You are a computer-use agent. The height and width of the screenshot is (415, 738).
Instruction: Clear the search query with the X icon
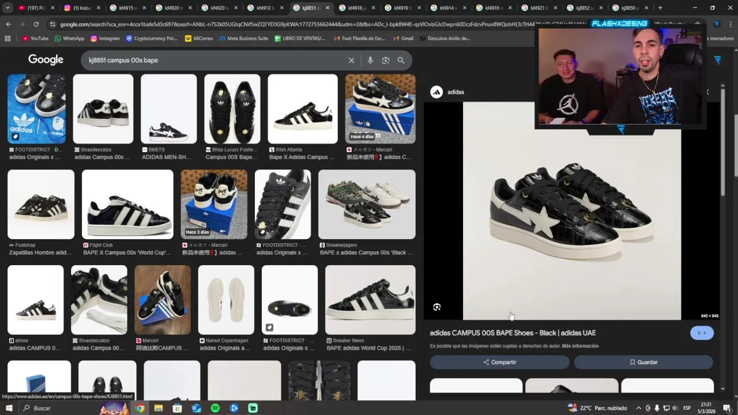click(x=351, y=61)
